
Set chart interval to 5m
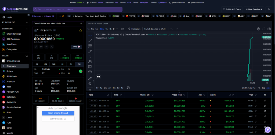pyautogui.click(x=97, y=29)
